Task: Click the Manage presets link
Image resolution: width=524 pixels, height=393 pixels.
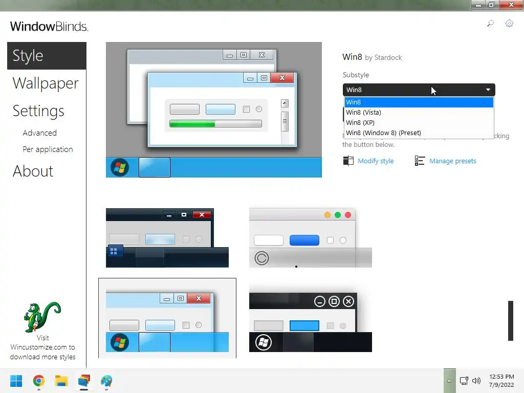Action: (x=453, y=161)
